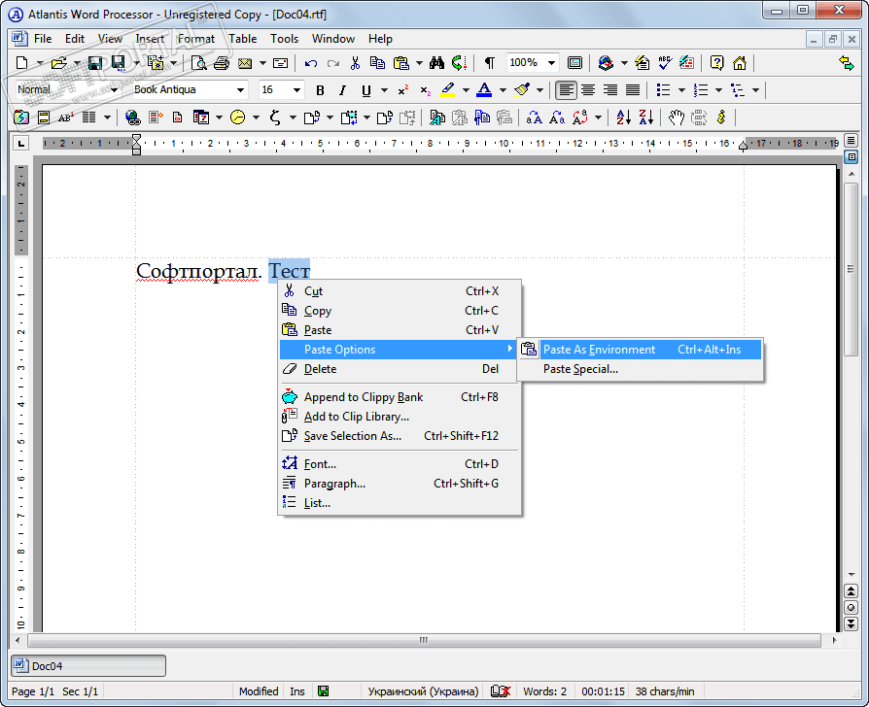Viewport: 869px width, 707px height.
Task: Open Find with binoculars icon
Action: [x=436, y=63]
